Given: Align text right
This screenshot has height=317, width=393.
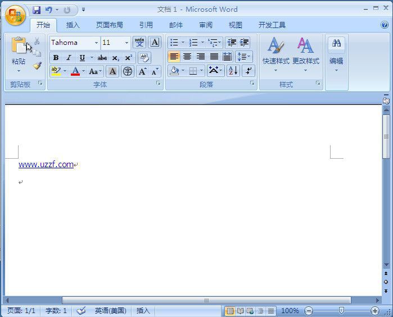Looking at the screenshot, I should [x=200, y=57].
